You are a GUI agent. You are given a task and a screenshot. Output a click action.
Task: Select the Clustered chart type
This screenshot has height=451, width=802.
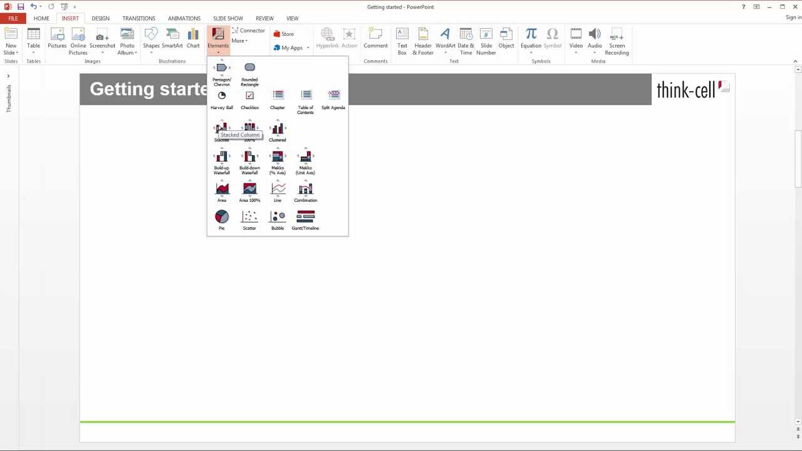point(277,130)
